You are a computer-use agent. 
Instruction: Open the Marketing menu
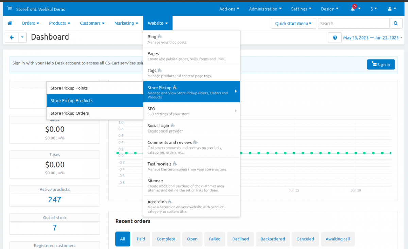tap(126, 23)
